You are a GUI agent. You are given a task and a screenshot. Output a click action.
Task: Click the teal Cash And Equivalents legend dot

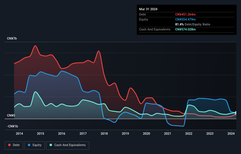(51, 145)
